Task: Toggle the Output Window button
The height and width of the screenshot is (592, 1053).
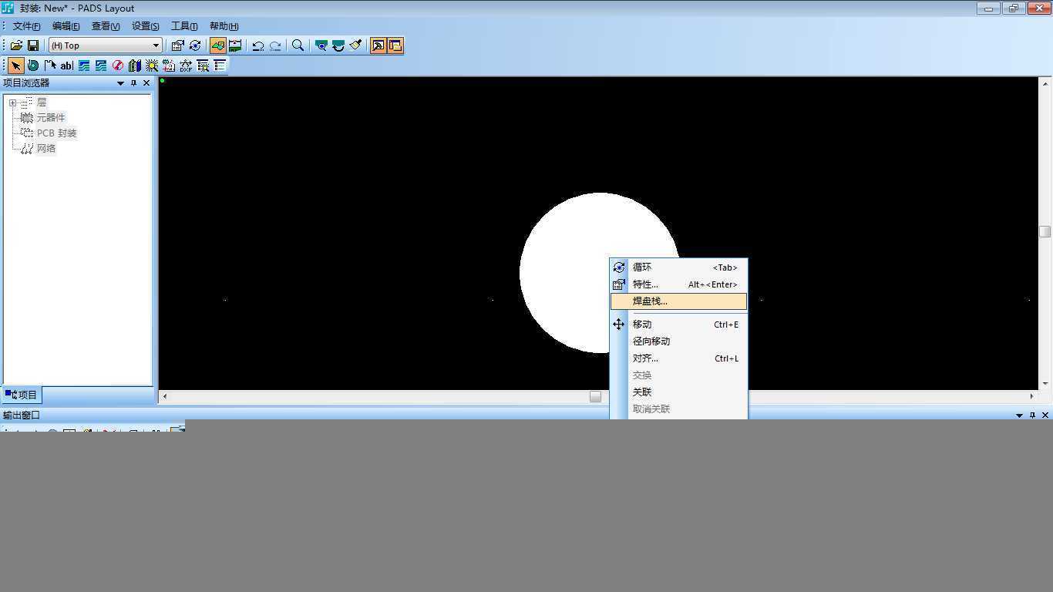Action: click(378, 45)
